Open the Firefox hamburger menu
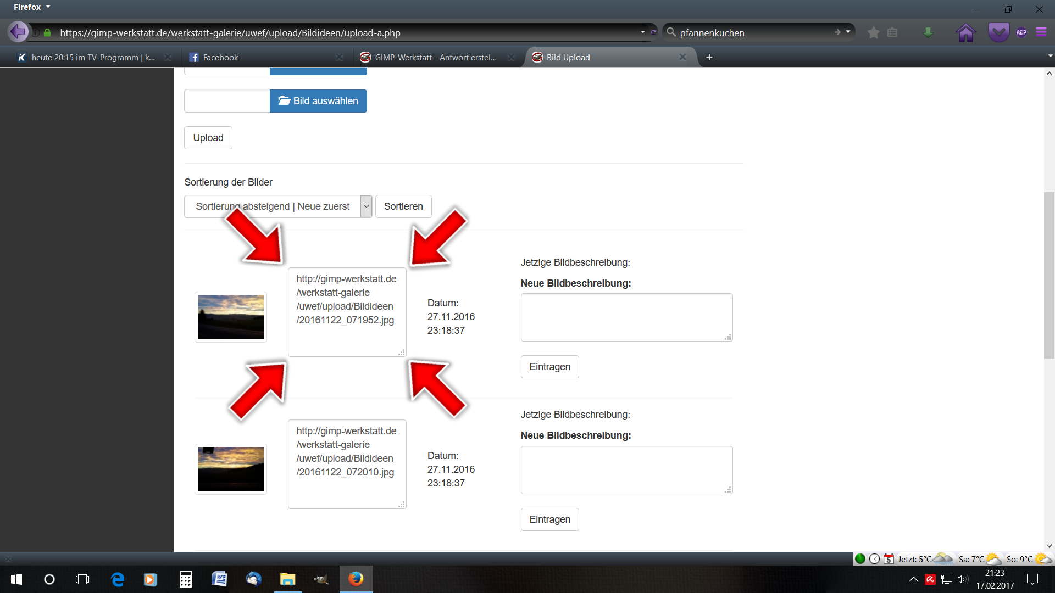The image size is (1055, 593). [x=1041, y=32]
